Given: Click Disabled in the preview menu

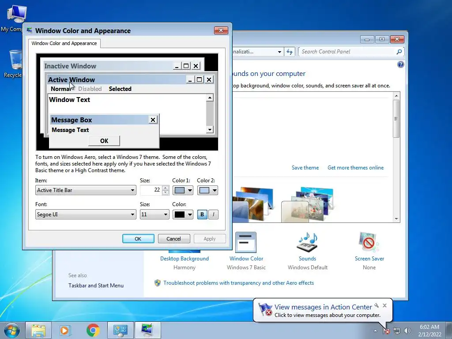Looking at the screenshot, I should click(x=90, y=89).
